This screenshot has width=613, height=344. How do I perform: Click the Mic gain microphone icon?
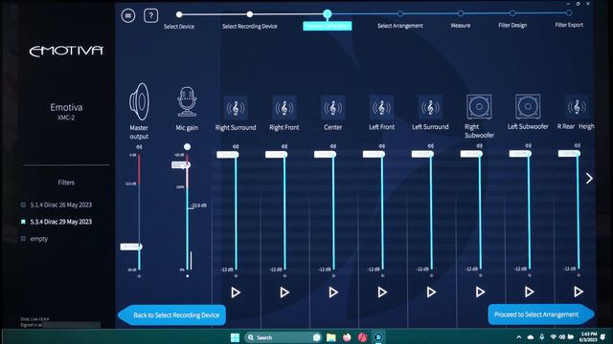click(x=187, y=102)
